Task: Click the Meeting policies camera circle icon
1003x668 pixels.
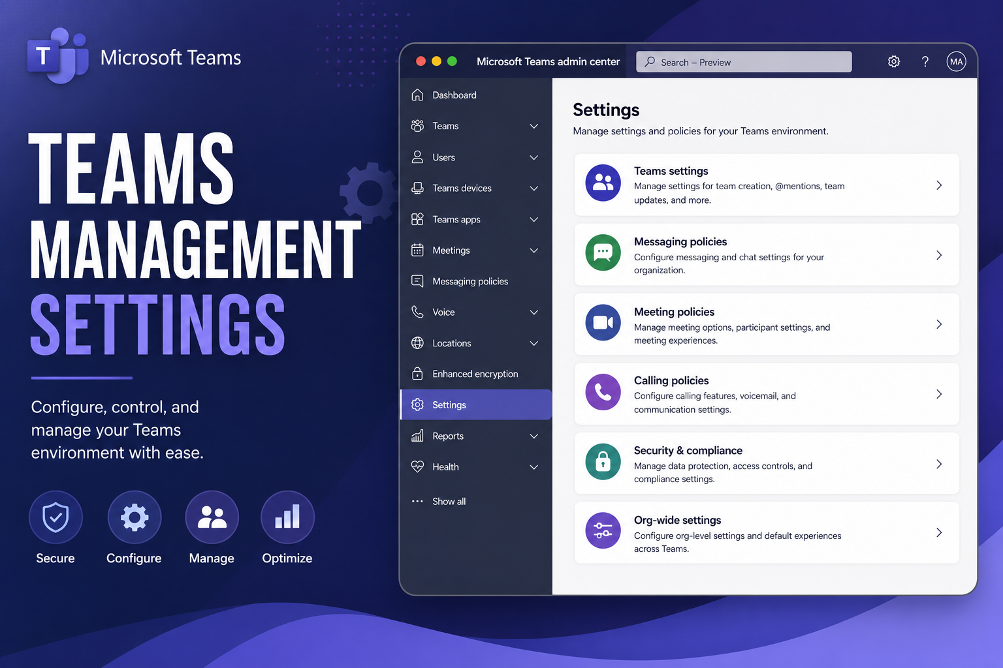Action: [603, 322]
